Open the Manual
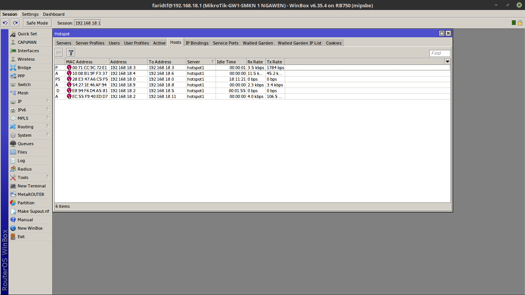 [30, 220]
